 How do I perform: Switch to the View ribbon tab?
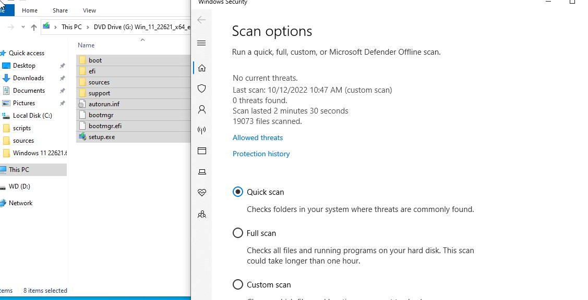tap(89, 10)
